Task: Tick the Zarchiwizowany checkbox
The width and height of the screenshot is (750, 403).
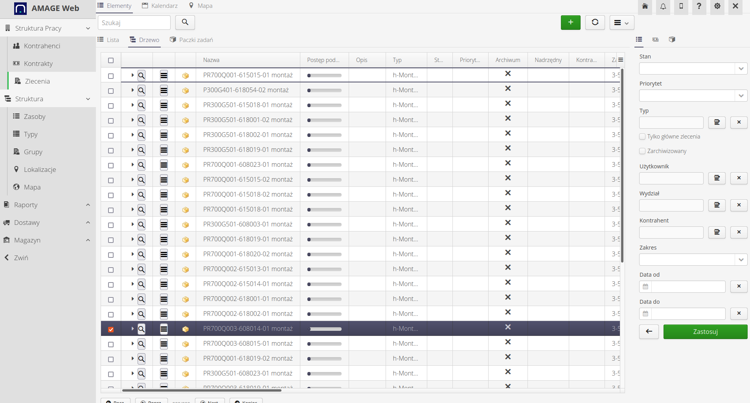Action: (642, 151)
